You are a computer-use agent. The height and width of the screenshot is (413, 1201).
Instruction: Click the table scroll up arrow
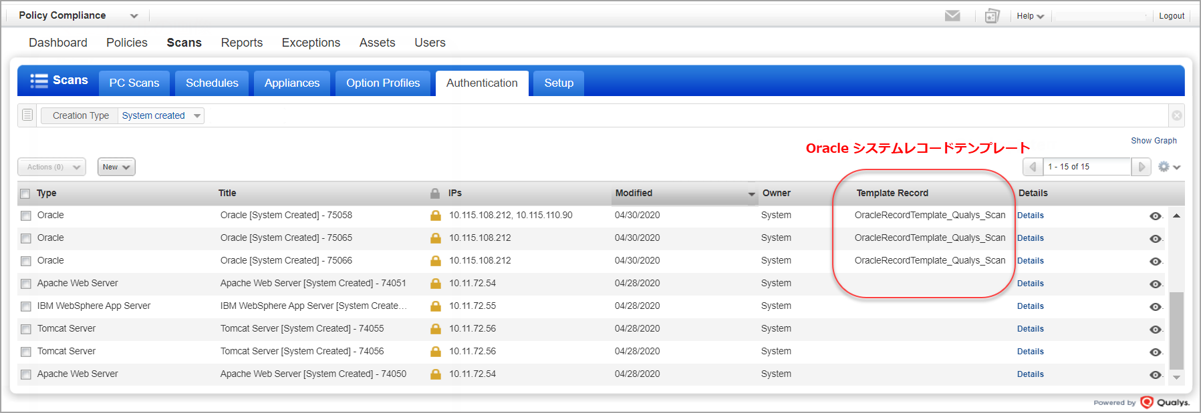coord(1176,216)
